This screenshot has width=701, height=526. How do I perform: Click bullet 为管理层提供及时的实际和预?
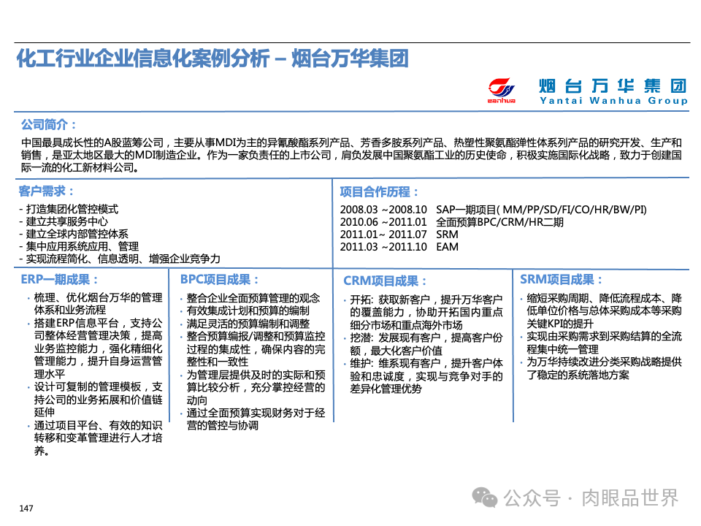pyautogui.click(x=253, y=387)
